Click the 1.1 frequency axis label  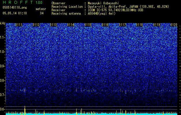coord(2,37)
